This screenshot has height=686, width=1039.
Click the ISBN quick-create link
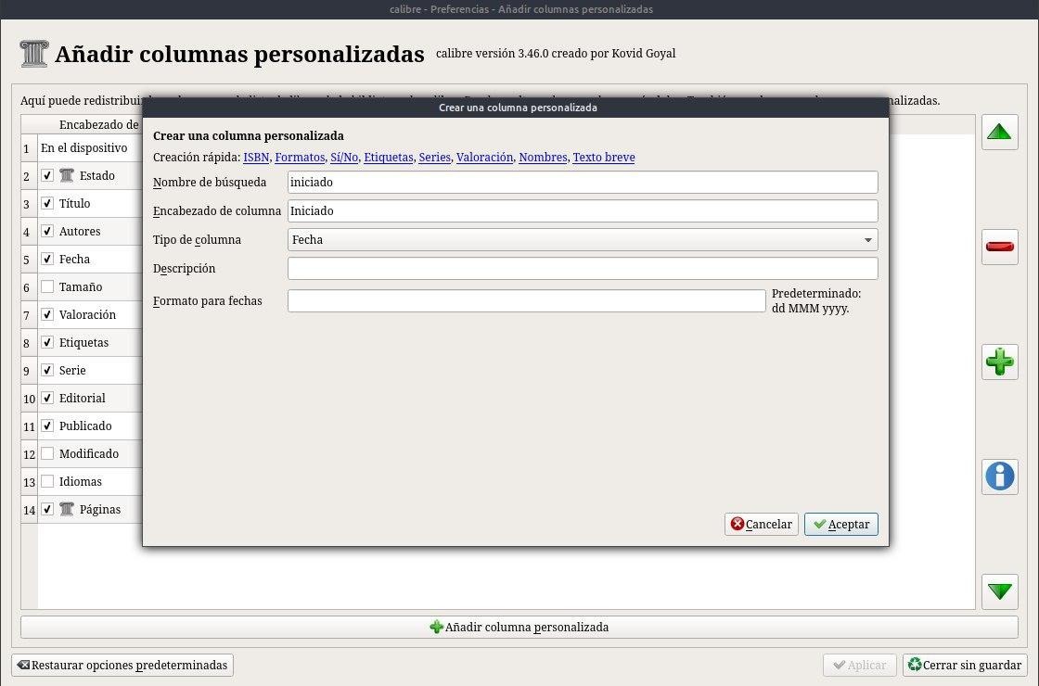pos(256,158)
